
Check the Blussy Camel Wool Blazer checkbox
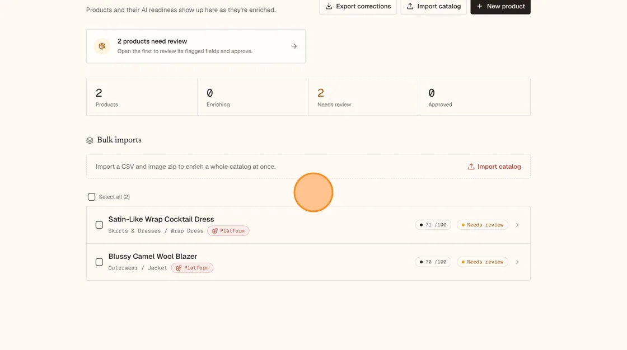(x=99, y=262)
